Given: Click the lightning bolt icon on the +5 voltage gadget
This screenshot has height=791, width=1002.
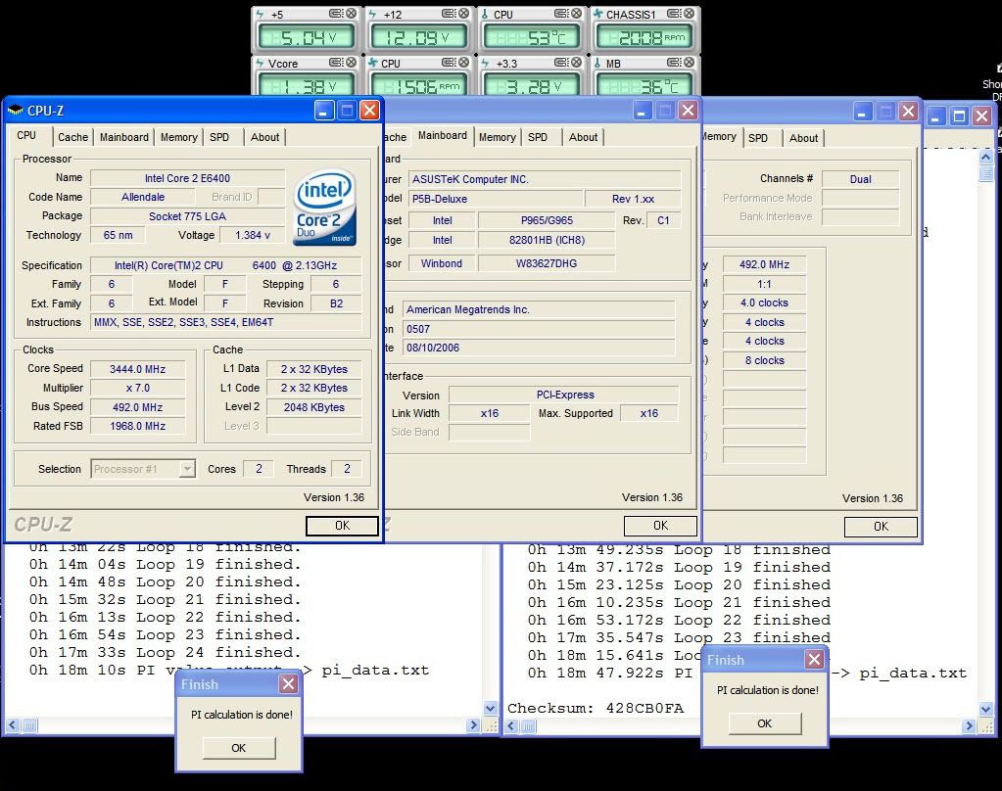Looking at the screenshot, I should click(x=261, y=14).
